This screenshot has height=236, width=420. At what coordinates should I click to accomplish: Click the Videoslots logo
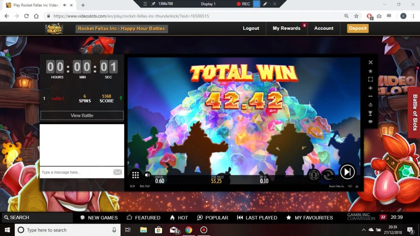coord(54,29)
